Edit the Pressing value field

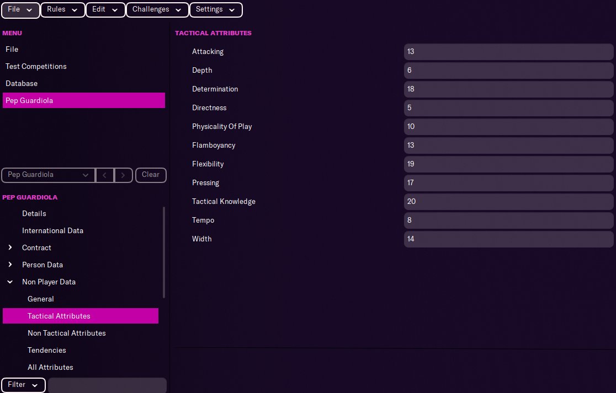(508, 183)
